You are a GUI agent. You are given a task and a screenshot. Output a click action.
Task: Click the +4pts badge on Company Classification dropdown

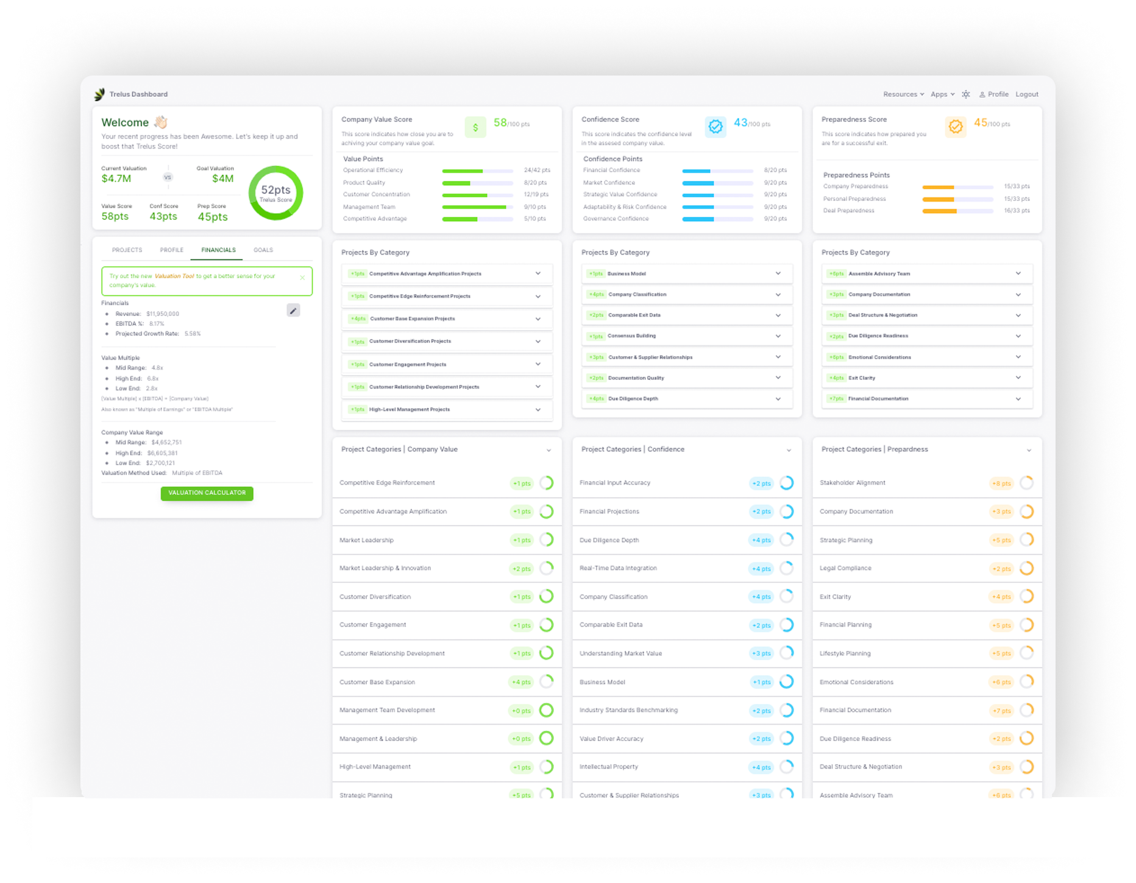pyautogui.click(x=596, y=295)
